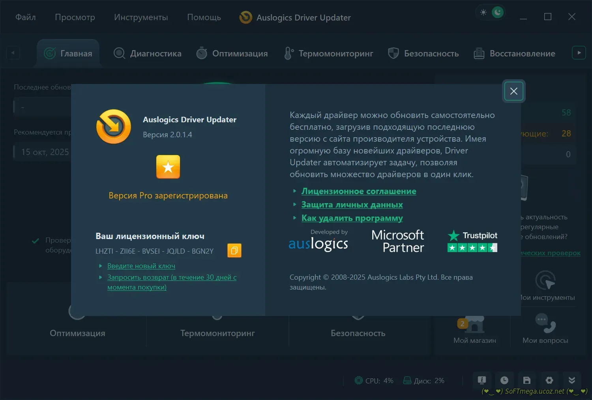Click the save disk icon in the status bar
This screenshot has width=592, height=400.
click(x=526, y=380)
